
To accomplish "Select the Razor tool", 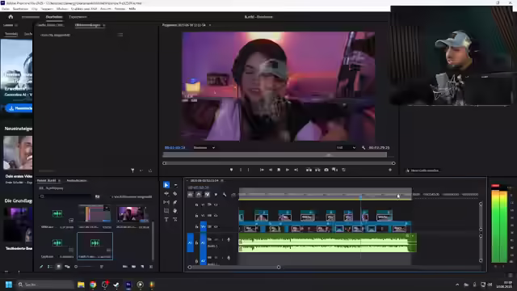I will (175, 194).
